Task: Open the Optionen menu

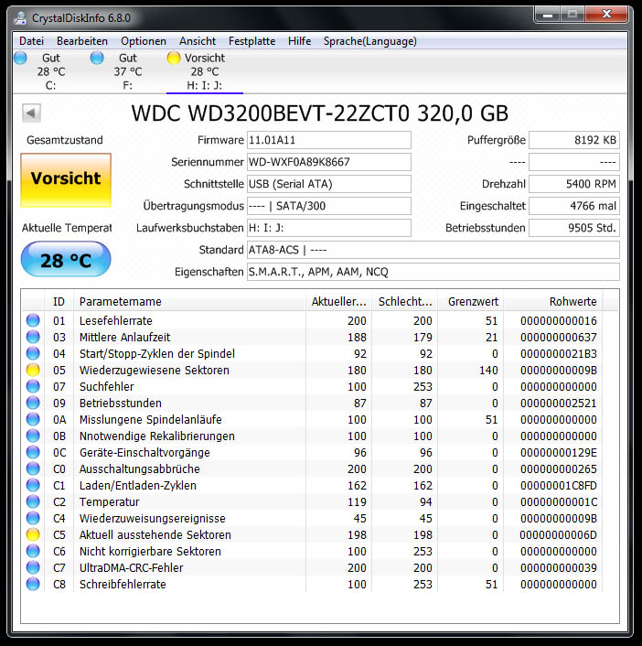Action: point(144,41)
